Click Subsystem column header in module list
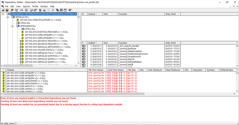Screen dimensions: 239x125 [198, 70]
